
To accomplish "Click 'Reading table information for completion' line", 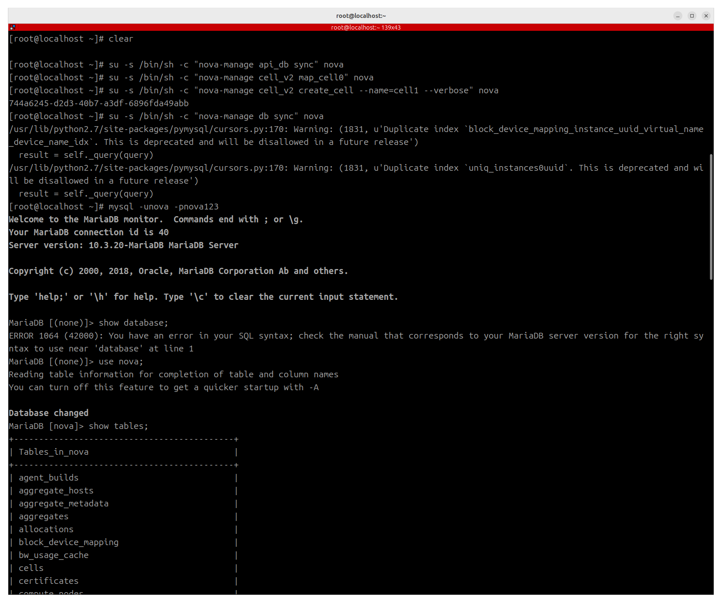I will pos(174,374).
